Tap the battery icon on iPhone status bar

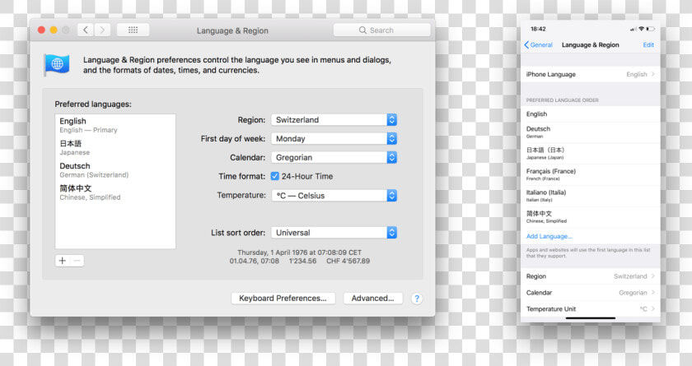point(651,29)
